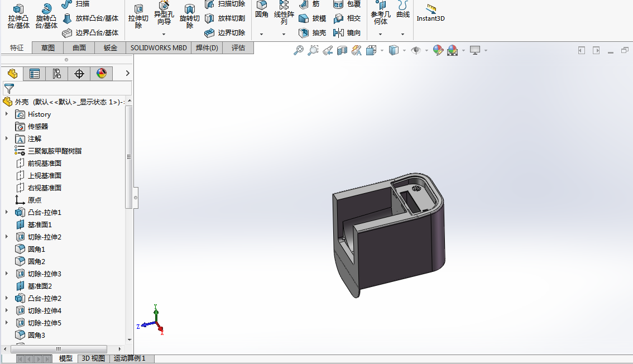The width and height of the screenshot is (633, 364).
Task: Select the Lofted Cut tool (放样切割)
Action: tap(225, 18)
